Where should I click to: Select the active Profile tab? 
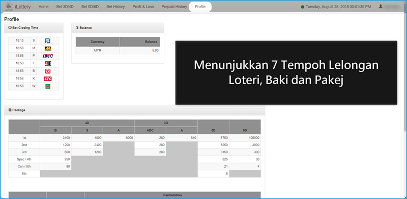200,7
